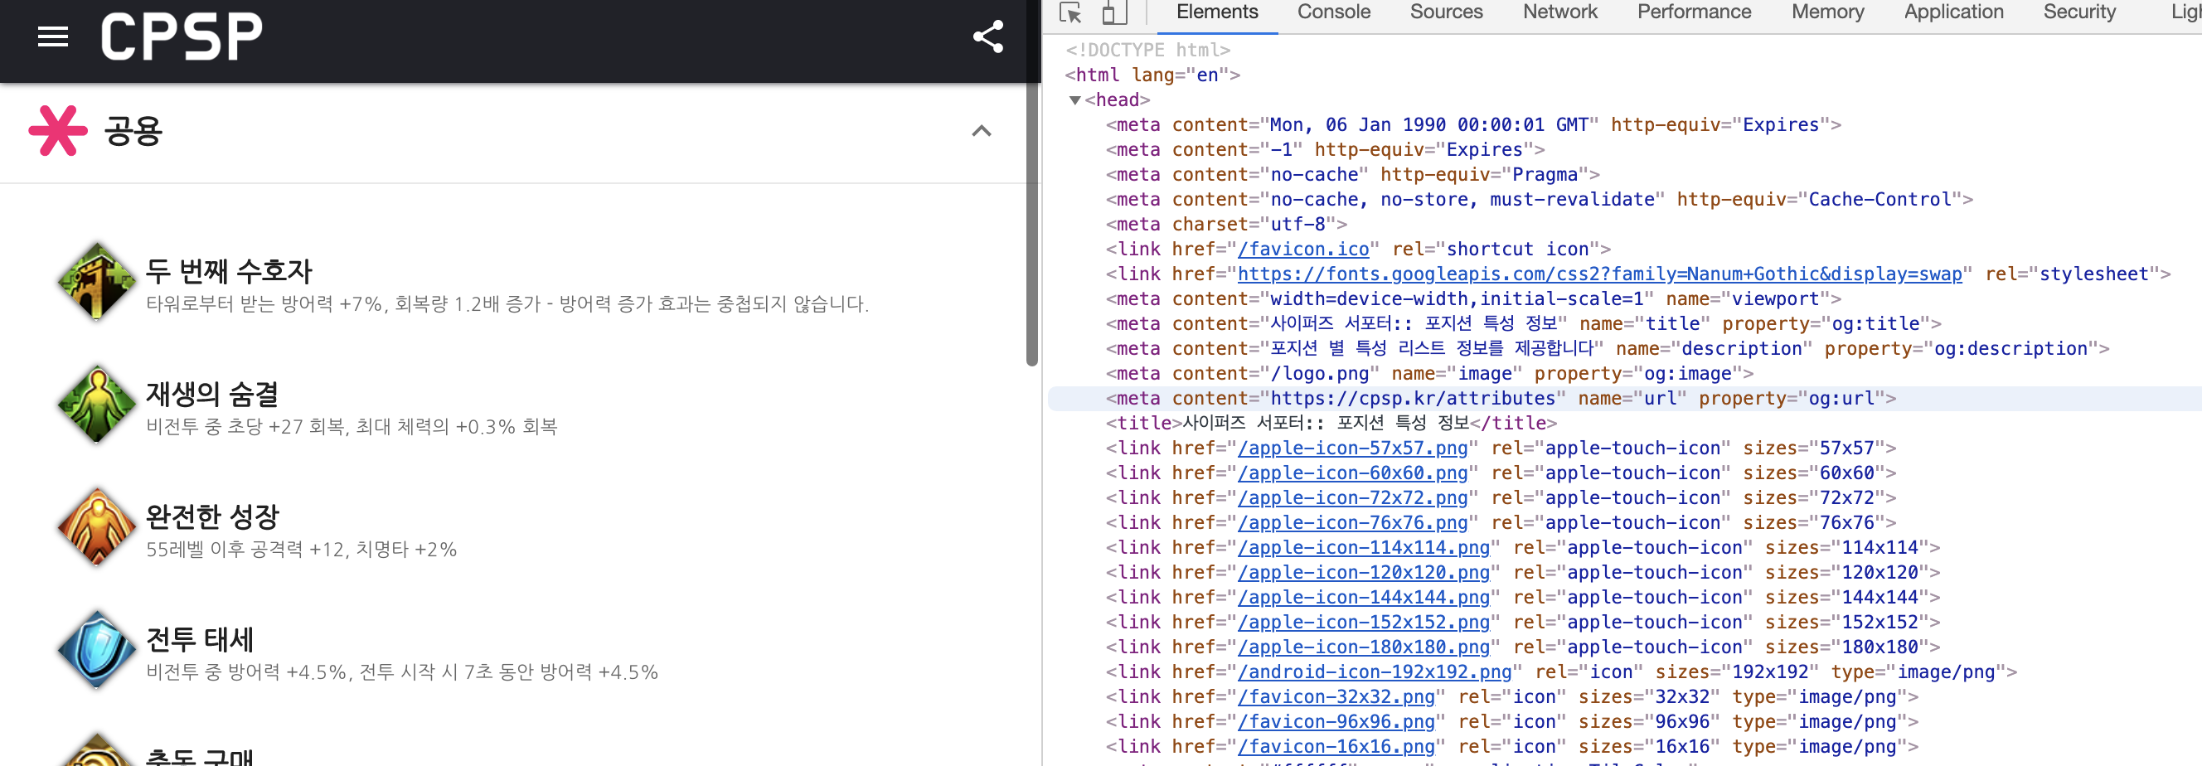The height and width of the screenshot is (766, 2202).
Task: Open the Security tab
Action: pyautogui.click(x=2079, y=12)
